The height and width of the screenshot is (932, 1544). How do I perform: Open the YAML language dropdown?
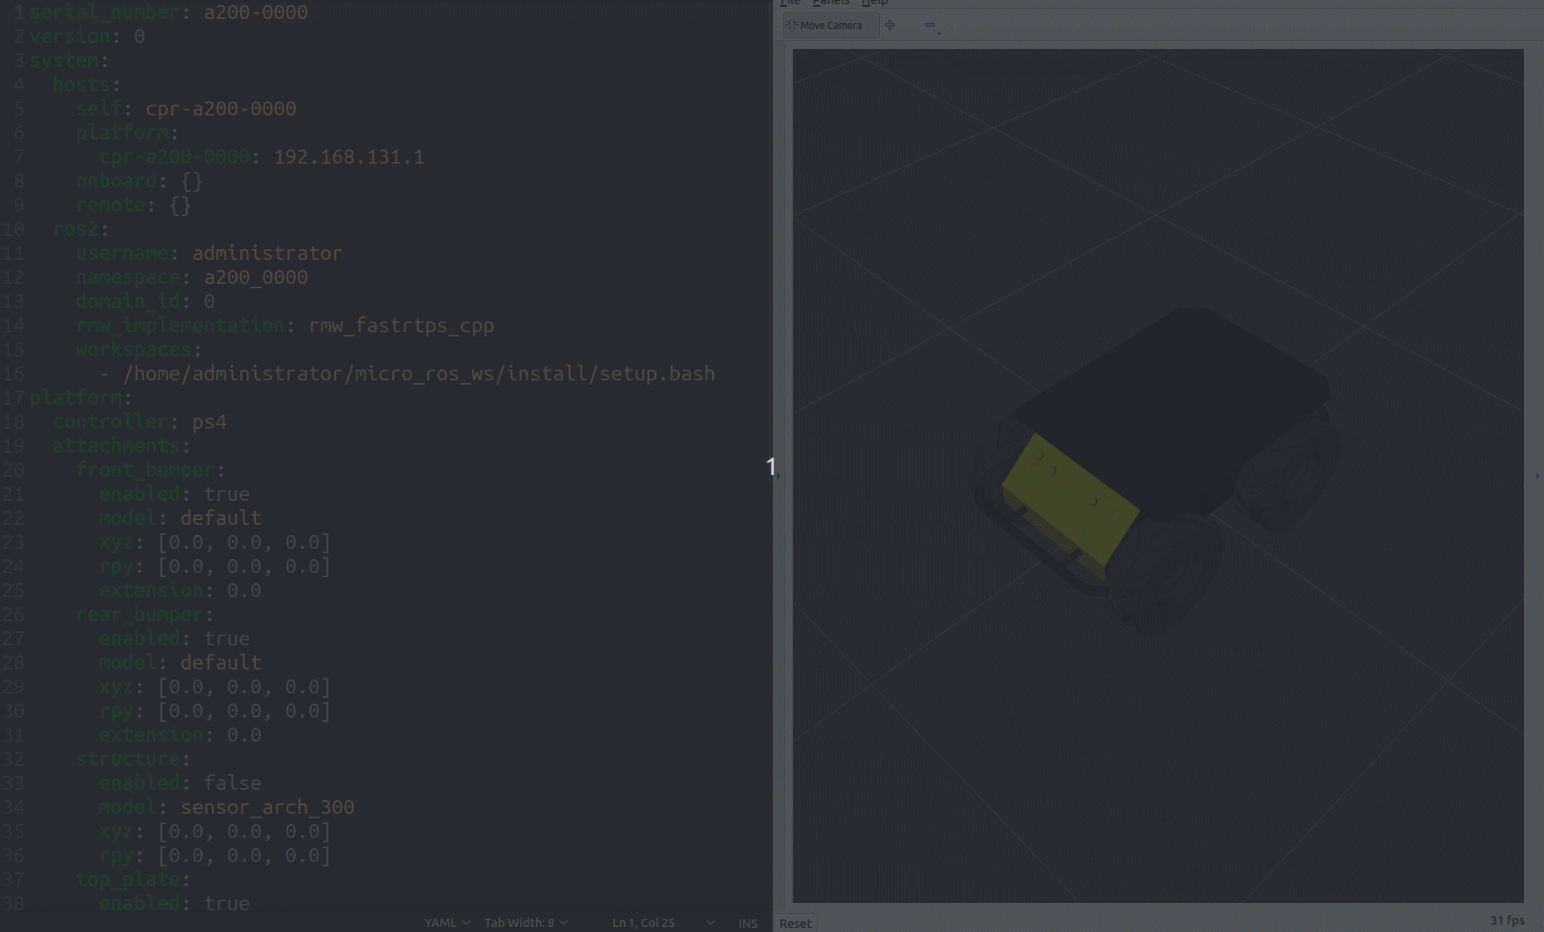[x=447, y=923]
